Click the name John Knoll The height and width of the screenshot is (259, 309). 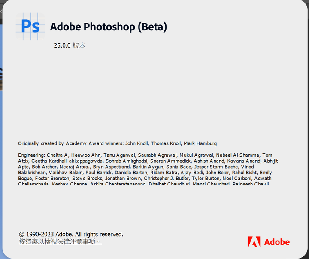click(x=136, y=143)
